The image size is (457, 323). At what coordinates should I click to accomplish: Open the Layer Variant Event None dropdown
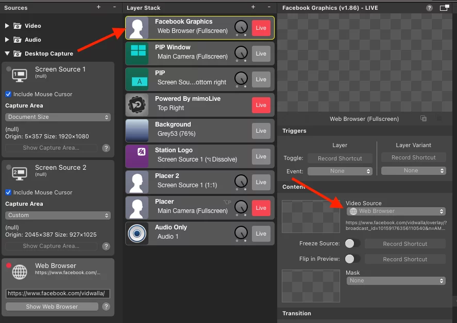(x=413, y=171)
